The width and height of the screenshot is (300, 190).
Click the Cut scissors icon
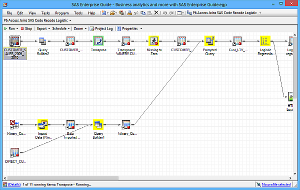[x=136, y=13]
